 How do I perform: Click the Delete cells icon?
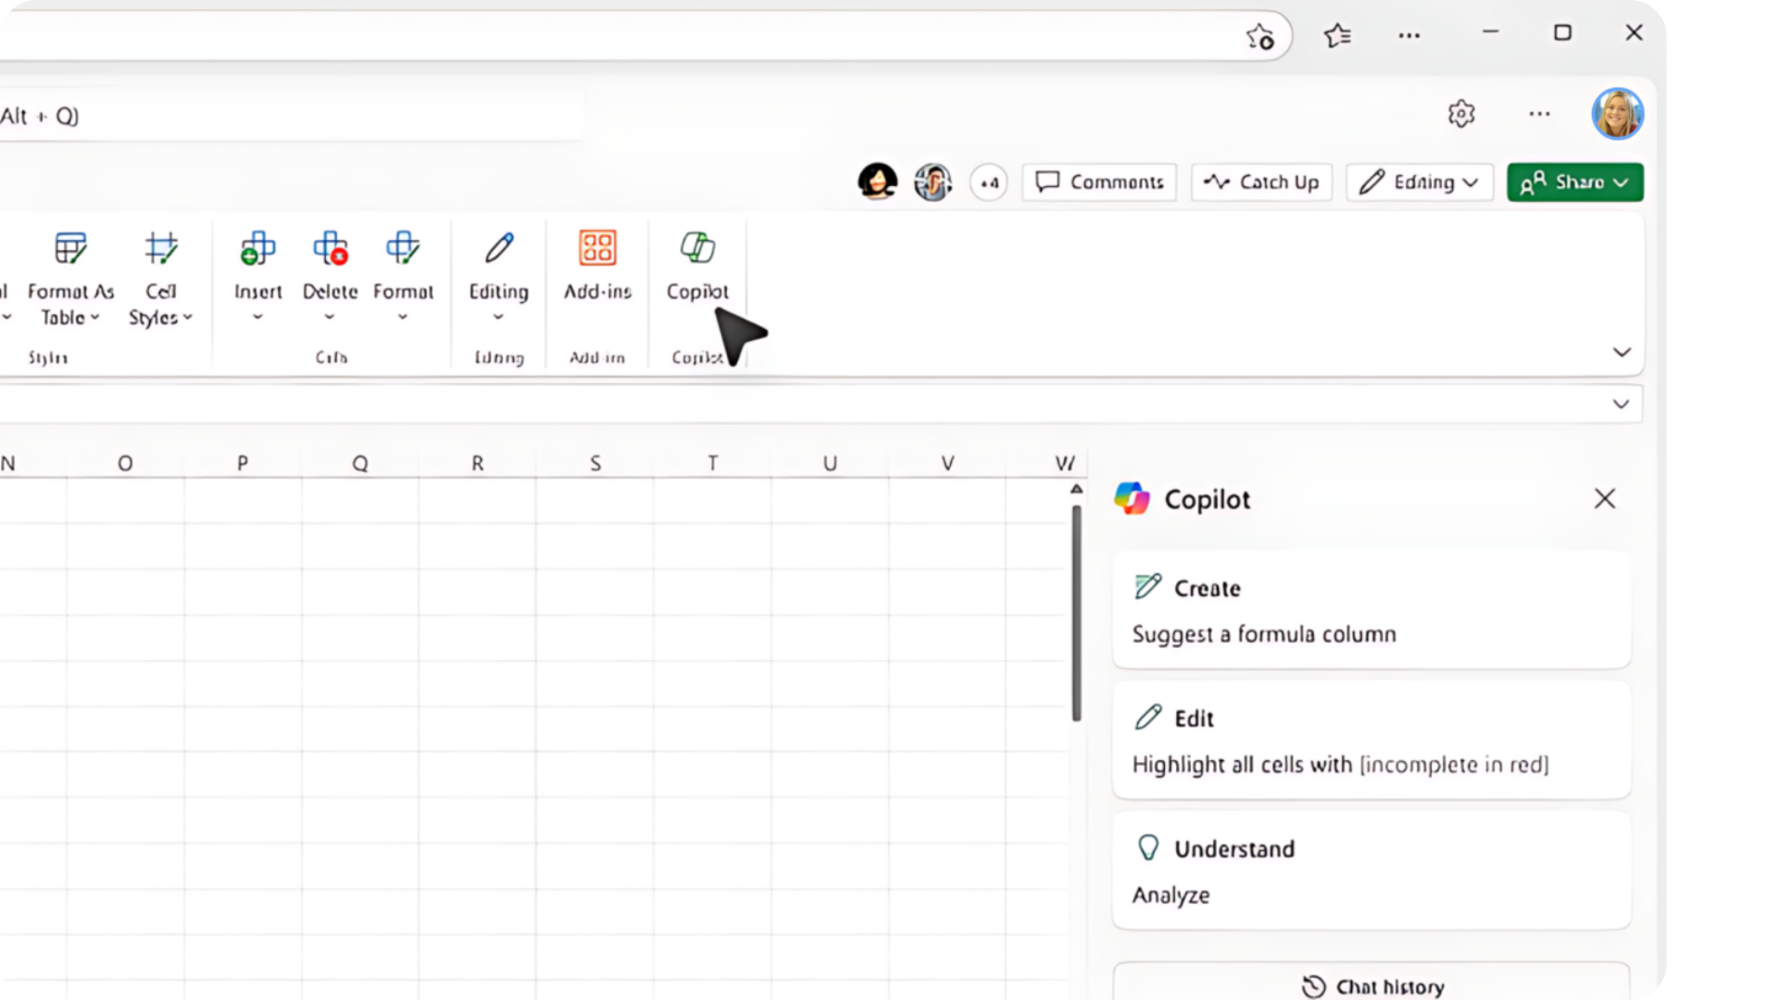click(x=330, y=248)
